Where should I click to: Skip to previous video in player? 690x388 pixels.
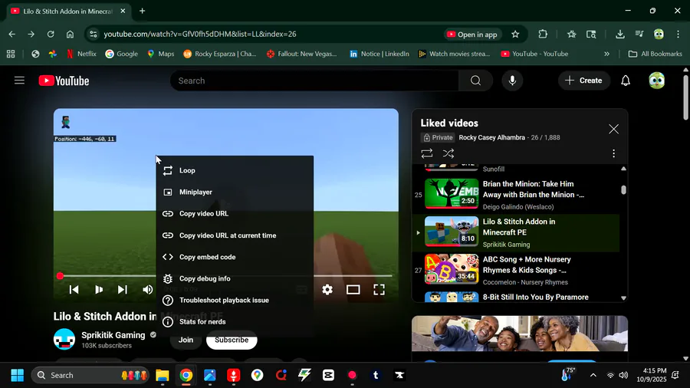point(74,289)
